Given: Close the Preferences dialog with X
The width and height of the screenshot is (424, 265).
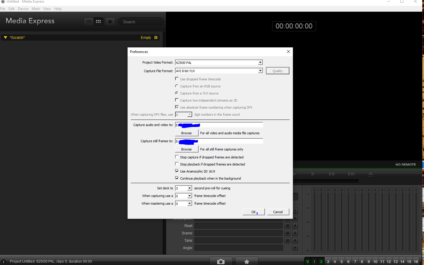Looking at the screenshot, I should pos(288,52).
